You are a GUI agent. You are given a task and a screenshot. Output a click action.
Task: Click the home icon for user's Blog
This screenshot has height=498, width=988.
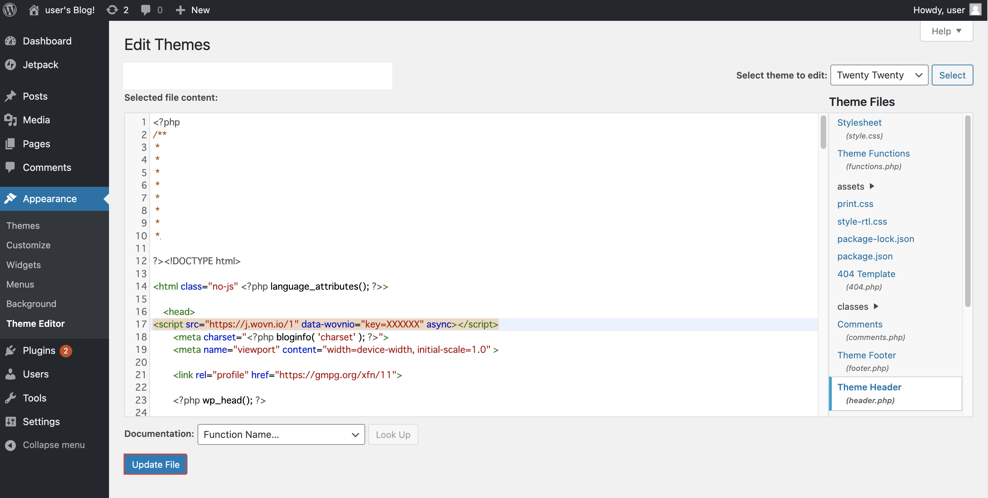coord(34,10)
